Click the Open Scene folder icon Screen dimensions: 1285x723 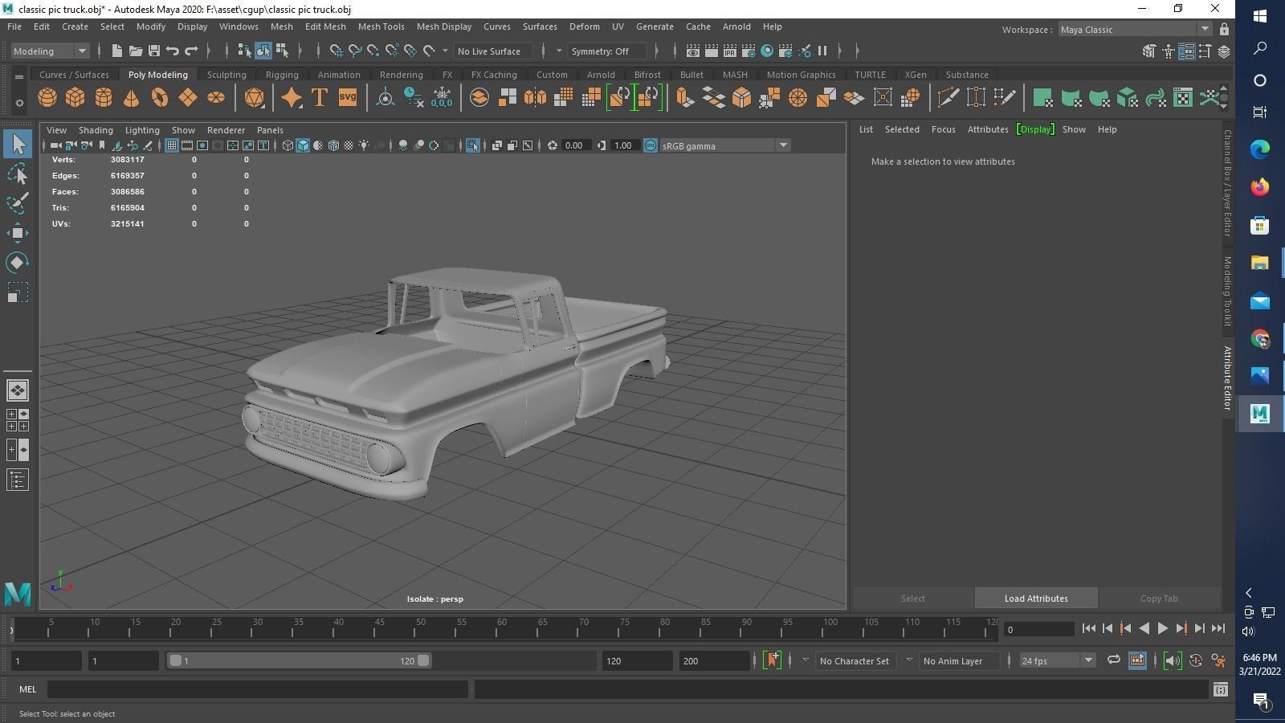(136, 51)
